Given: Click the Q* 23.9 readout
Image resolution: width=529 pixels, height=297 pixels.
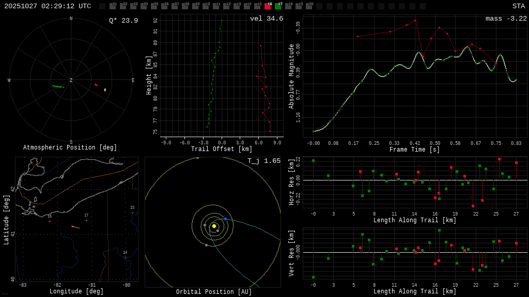Looking at the screenshot, I should coord(123,21).
